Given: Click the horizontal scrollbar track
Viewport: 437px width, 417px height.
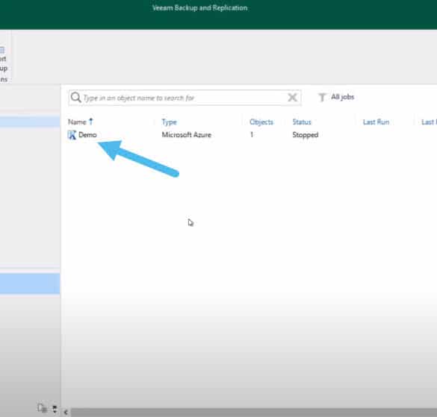Looking at the screenshot, I should pos(254,413).
